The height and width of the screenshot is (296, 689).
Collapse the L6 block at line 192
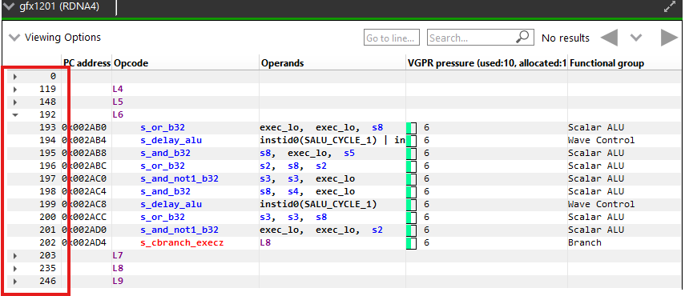tap(15, 115)
